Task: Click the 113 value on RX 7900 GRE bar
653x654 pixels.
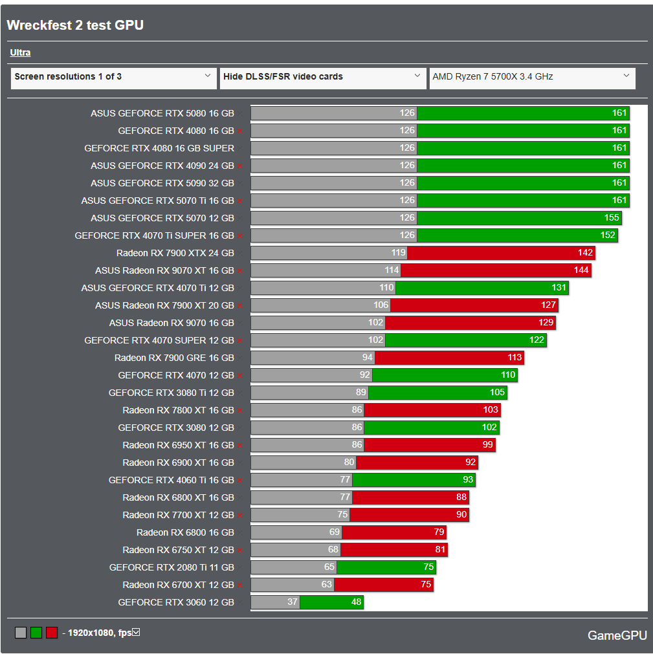Action: (x=515, y=358)
